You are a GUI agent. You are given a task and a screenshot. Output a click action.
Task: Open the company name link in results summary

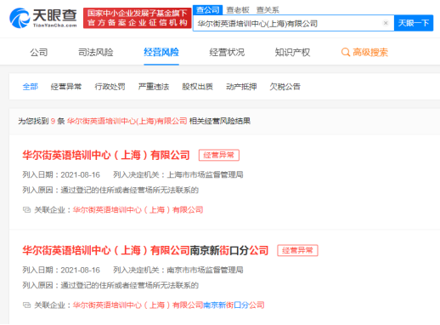tap(127, 121)
